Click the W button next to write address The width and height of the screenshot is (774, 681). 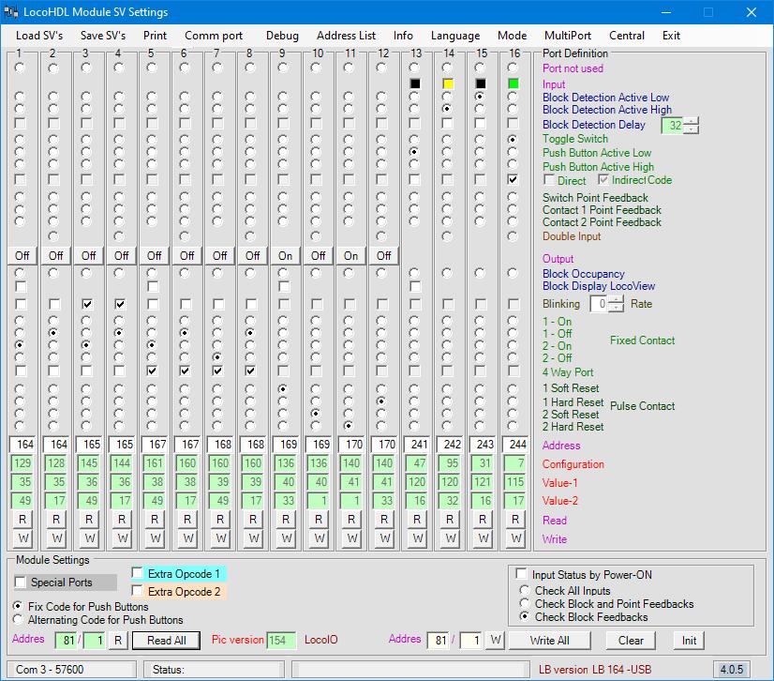496,640
